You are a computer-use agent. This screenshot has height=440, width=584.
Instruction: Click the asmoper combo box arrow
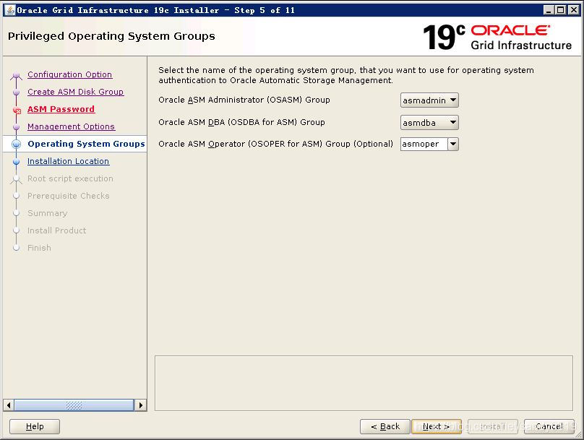453,144
